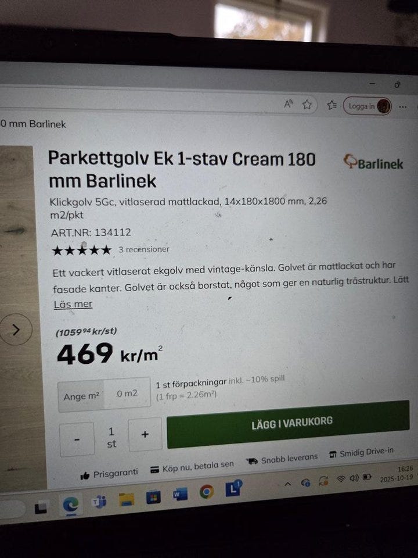Add product with Lägg i varukorg

289,424
